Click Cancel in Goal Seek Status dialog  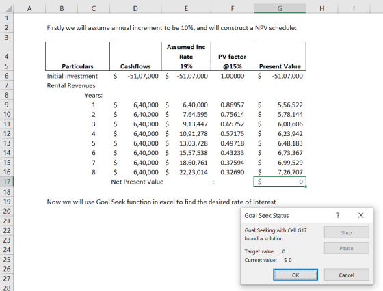pos(346,275)
